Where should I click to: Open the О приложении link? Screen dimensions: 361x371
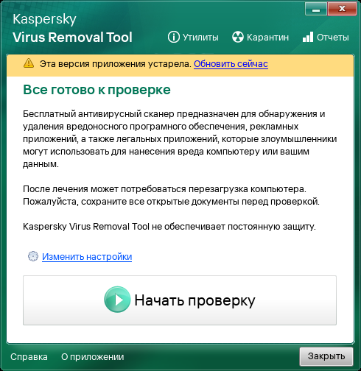point(93,357)
